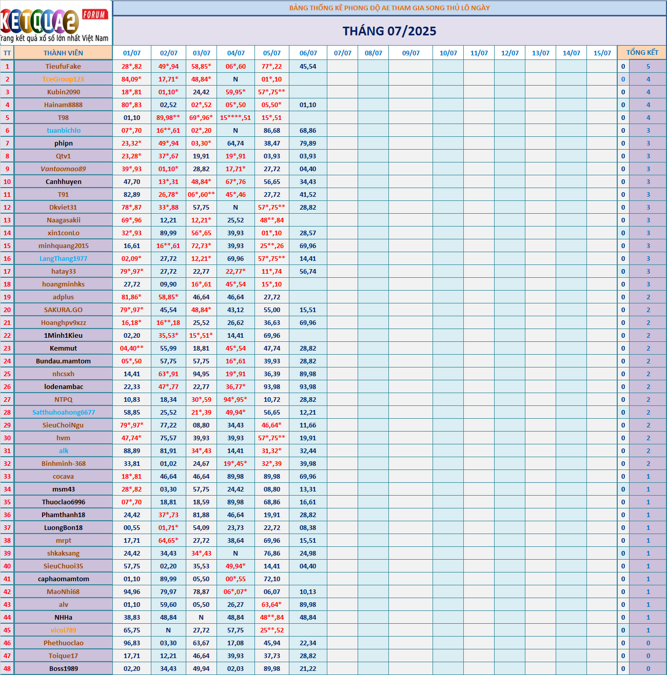
Task: Select member tuanbichlo
Action: [x=63, y=130]
